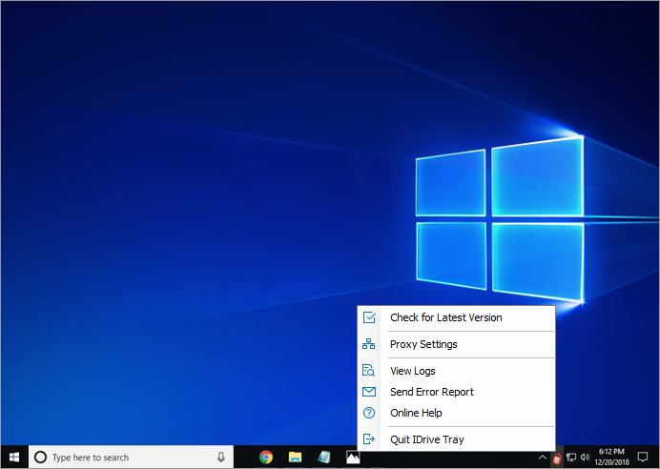This screenshot has height=469, width=660.
Task: Choose Quit IDrive Tray
Action: coord(427,439)
